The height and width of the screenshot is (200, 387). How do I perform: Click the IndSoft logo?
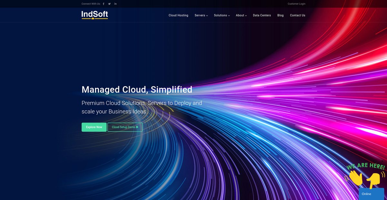pyautogui.click(x=95, y=15)
